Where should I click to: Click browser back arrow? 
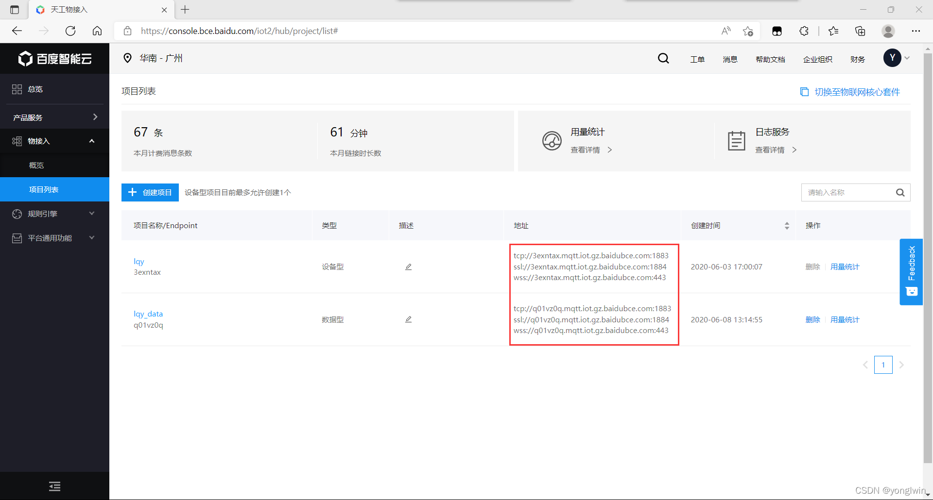(x=17, y=31)
